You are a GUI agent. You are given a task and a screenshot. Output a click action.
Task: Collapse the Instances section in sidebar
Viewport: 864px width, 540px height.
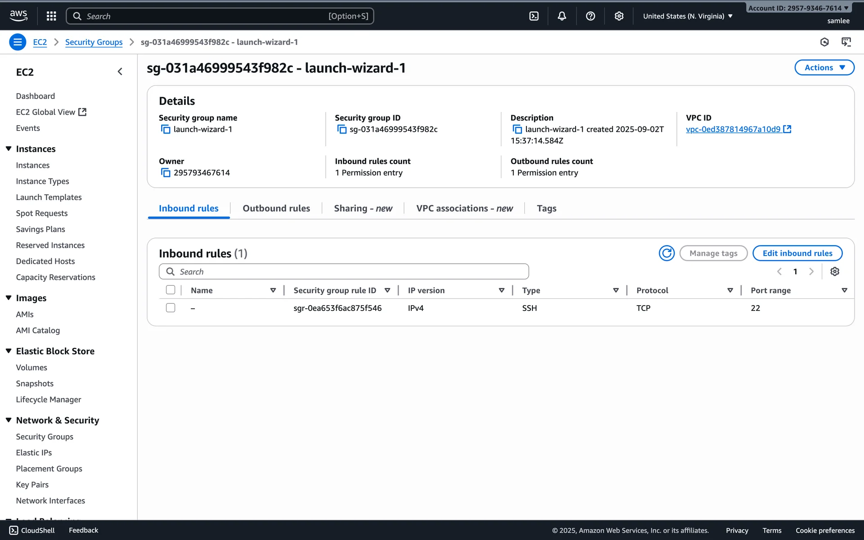coord(9,149)
